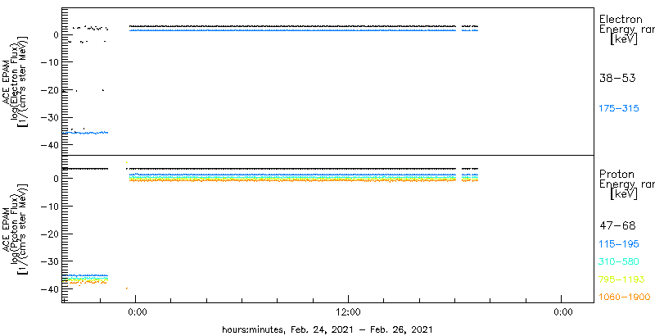Select the 38-53 electron energy label
Screen dimensions: 655x336
617,78
